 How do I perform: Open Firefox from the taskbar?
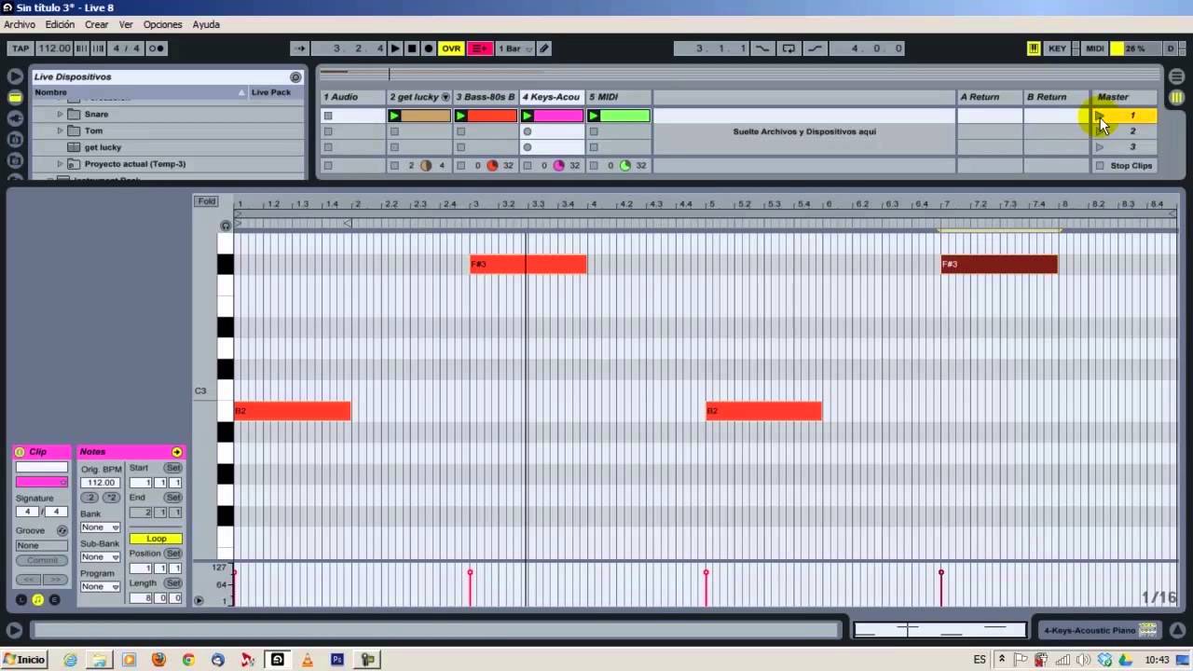point(158,660)
